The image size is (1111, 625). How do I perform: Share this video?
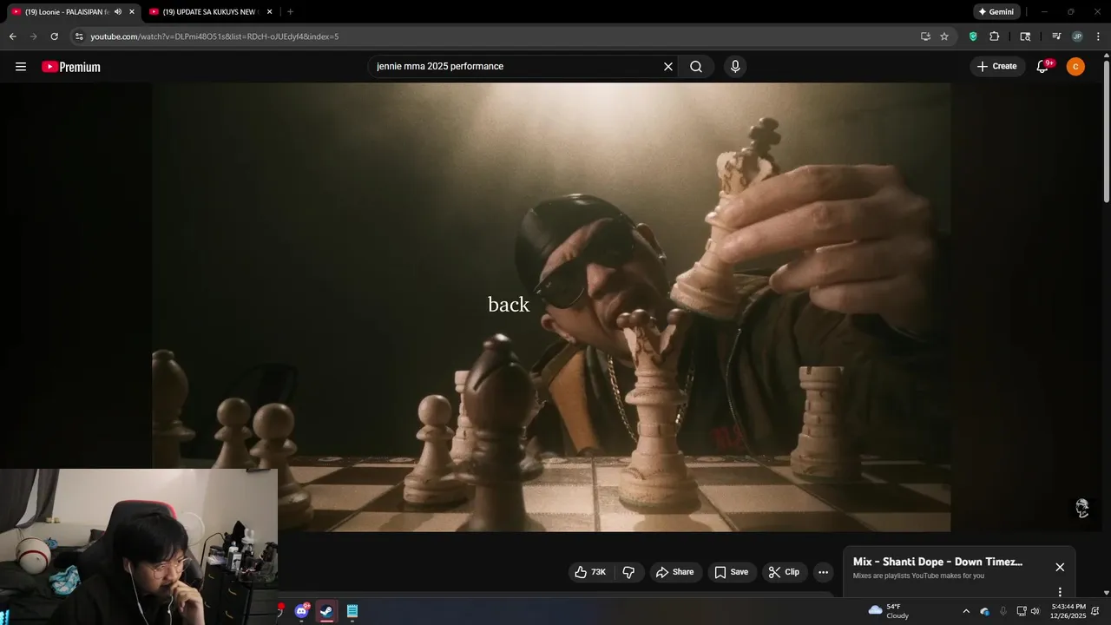(x=675, y=572)
